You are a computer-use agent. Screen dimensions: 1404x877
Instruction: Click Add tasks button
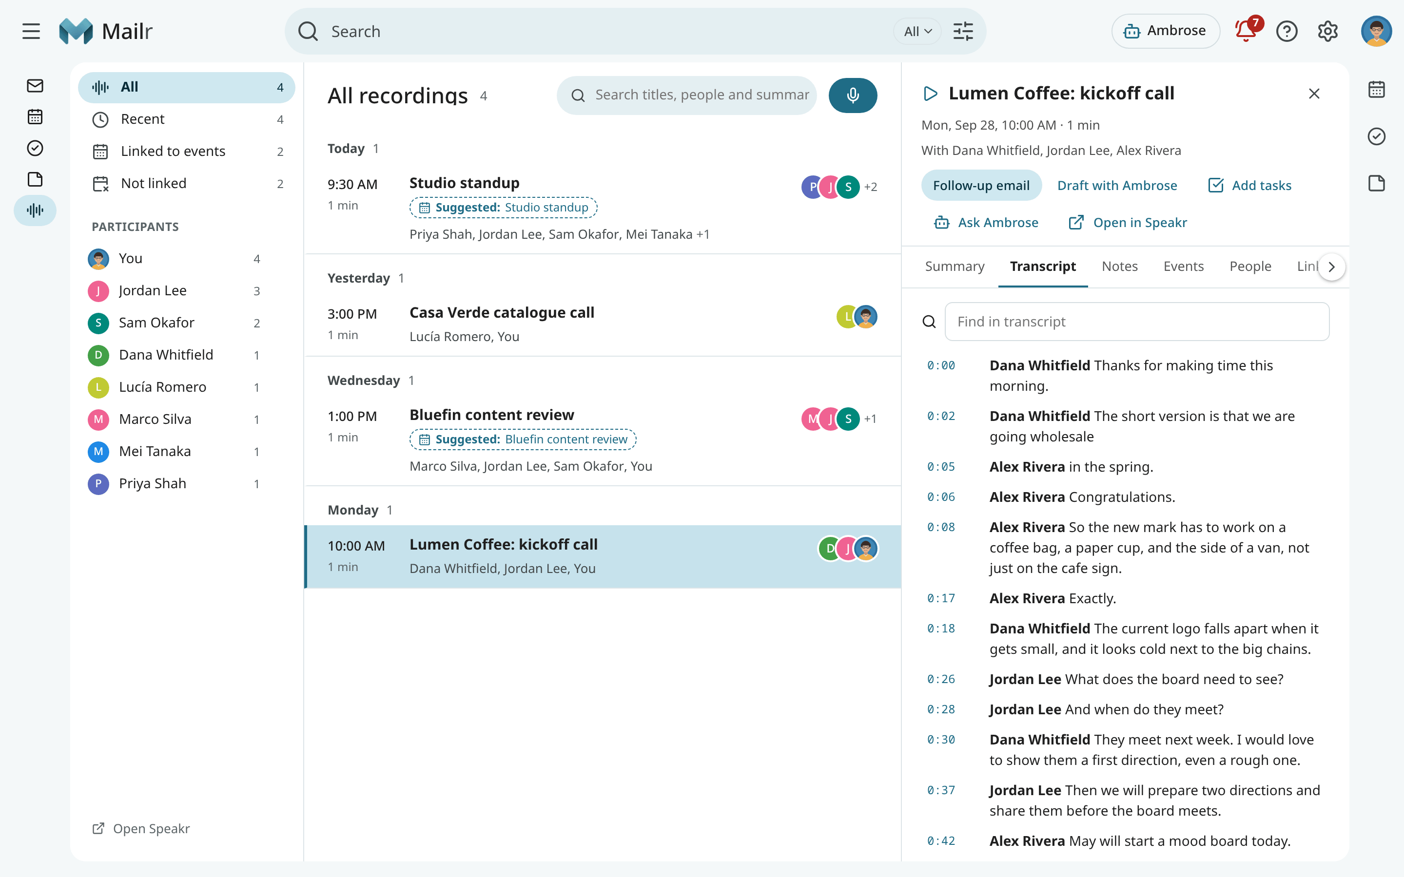point(1249,186)
